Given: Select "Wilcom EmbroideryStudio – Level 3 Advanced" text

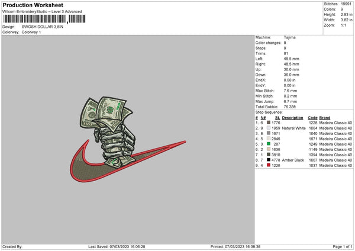Looking at the screenshot, I should tap(42, 12).
